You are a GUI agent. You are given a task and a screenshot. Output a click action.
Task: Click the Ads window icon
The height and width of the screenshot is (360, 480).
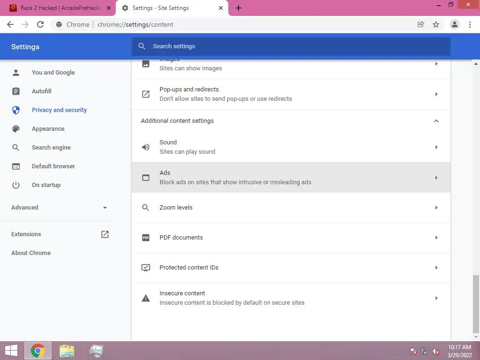coord(146,178)
